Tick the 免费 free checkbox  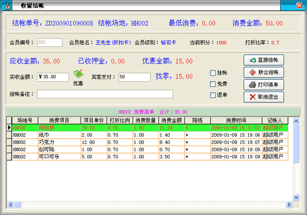pyautogui.click(x=213, y=84)
